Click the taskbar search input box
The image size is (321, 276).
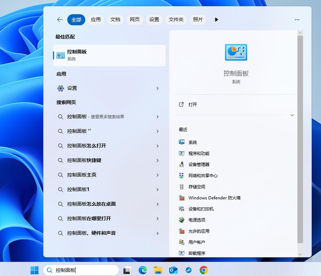pyautogui.click(x=84, y=270)
